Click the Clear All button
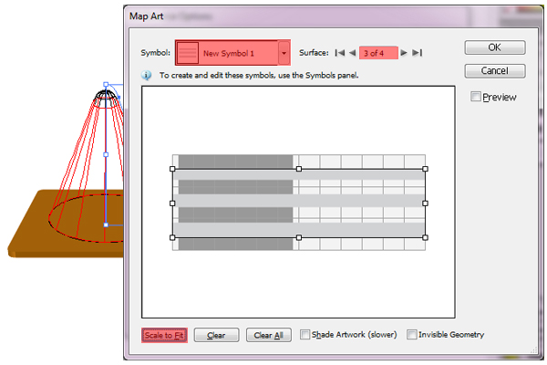Image resolution: width=547 pixels, height=365 pixels. [269, 335]
